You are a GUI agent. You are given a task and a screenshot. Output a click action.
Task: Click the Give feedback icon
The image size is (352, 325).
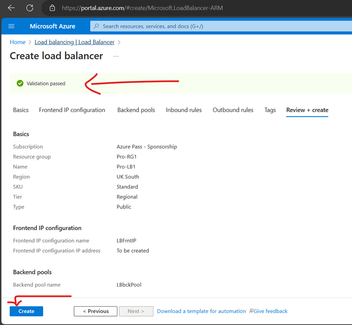coord(252,311)
